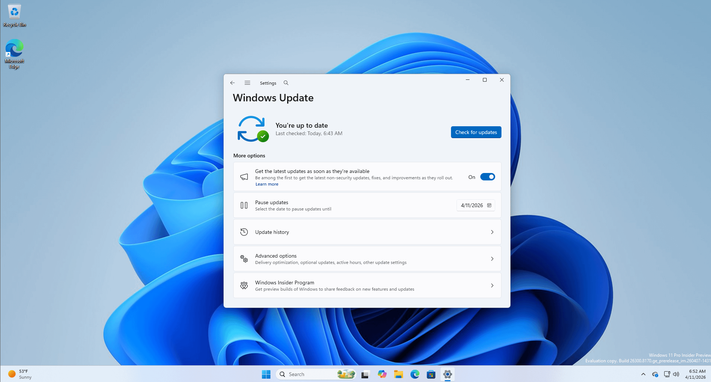Screen dimensions: 711x382
Task: Click the Settings search magnifier icon
Action: coord(286,83)
